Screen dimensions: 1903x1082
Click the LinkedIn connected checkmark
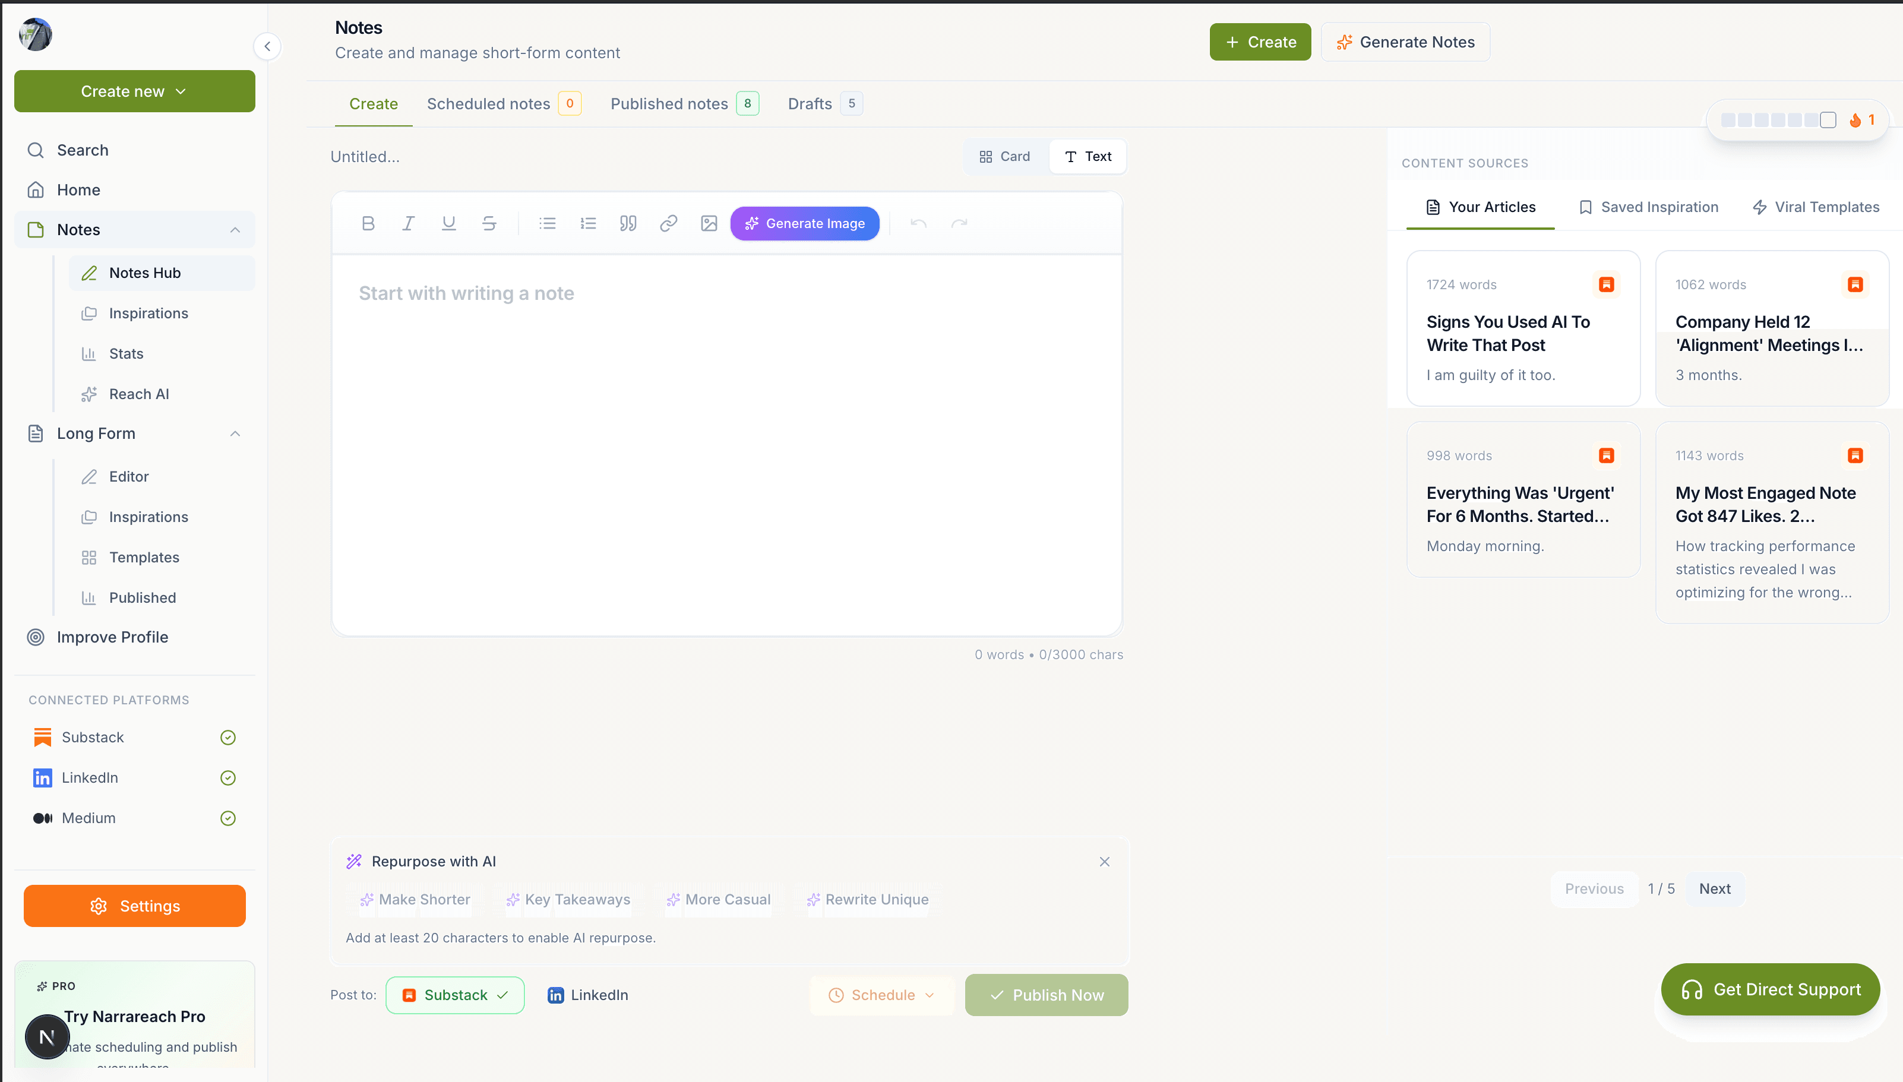click(x=228, y=777)
